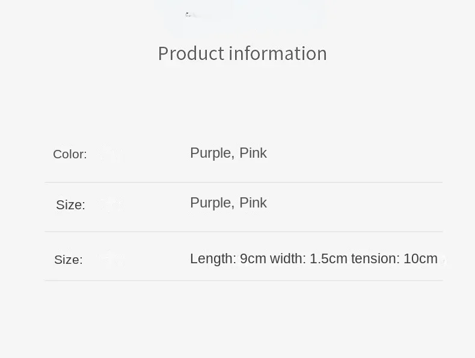Click the "9cm" length measurement
Screen dimensions: 475x358
point(253,258)
